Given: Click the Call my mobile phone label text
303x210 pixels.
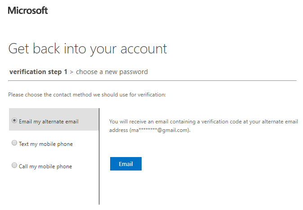Looking at the screenshot, I should (45, 166).
